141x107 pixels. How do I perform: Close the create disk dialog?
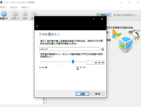point(102,19)
